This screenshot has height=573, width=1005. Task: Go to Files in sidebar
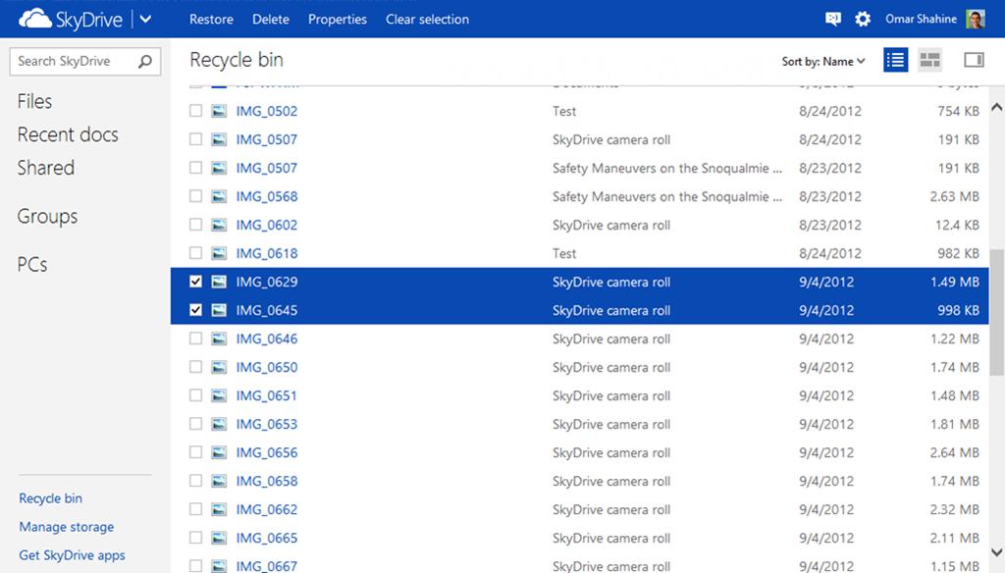34,101
